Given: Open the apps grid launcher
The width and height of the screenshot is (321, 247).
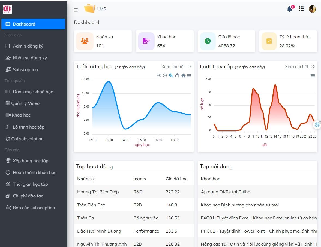Looking at the screenshot, I should click(x=301, y=9).
